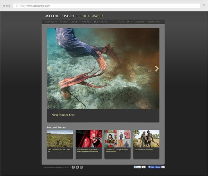
Task: Open the browser hamburger menu
Action: [x=204, y=6]
